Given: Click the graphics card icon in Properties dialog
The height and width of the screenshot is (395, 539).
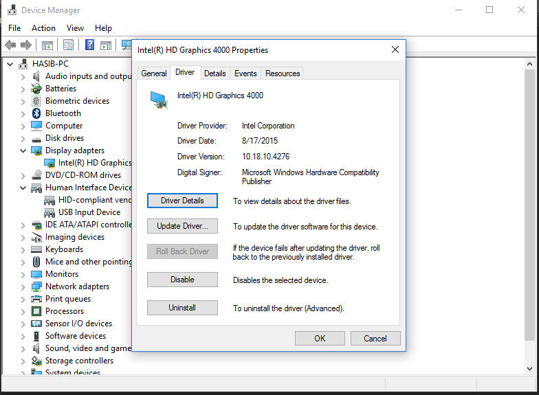Looking at the screenshot, I should tap(159, 100).
